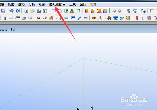Select the blue concrete polybeam tool
Viewport: 157px width, 110px height.
tap(73, 18)
